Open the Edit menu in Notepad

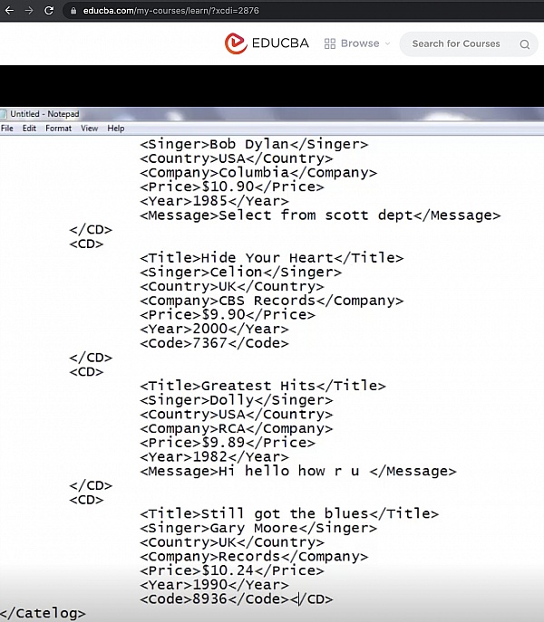[x=30, y=129]
